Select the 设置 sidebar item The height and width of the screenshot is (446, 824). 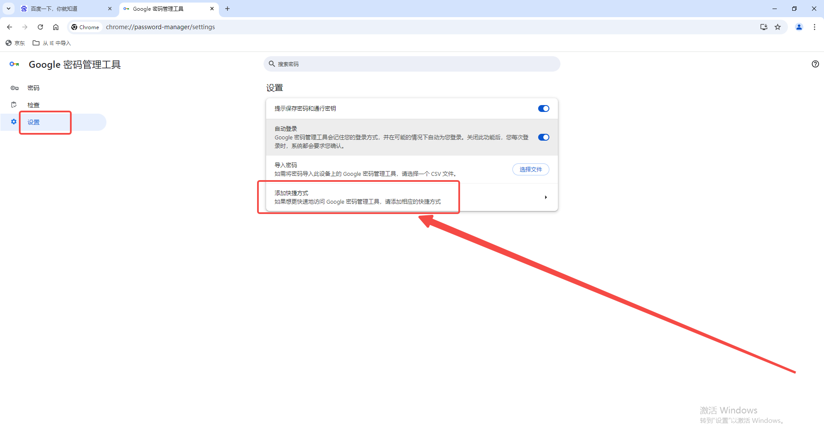point(53,122)
